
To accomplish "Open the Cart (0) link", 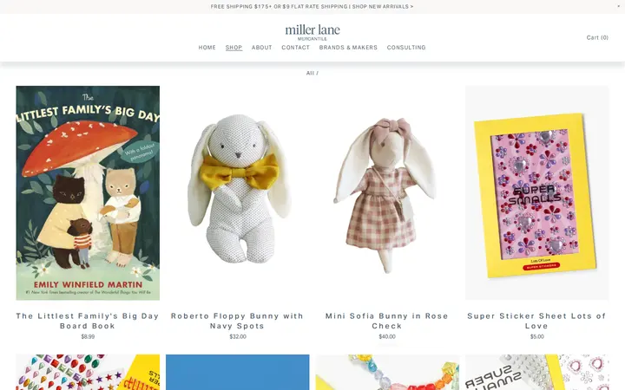I will click(597, 37).
